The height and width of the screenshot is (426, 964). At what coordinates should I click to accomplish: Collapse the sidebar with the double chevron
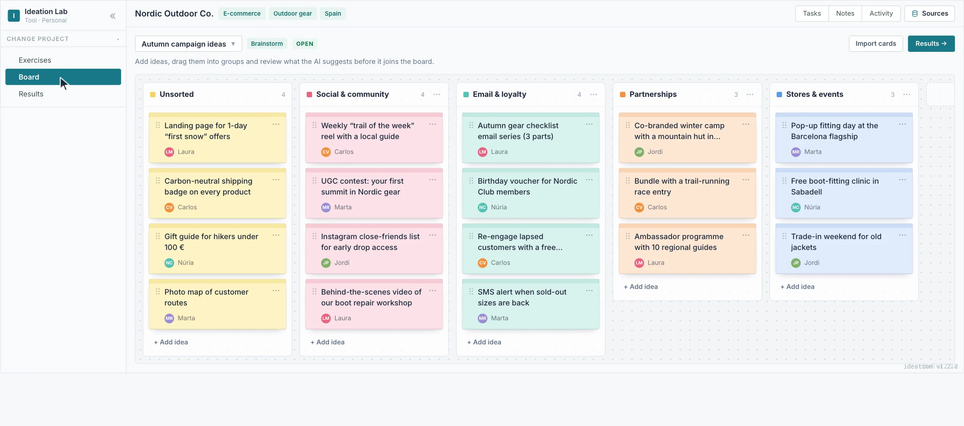pyautogui.click(x=113, y=16)
